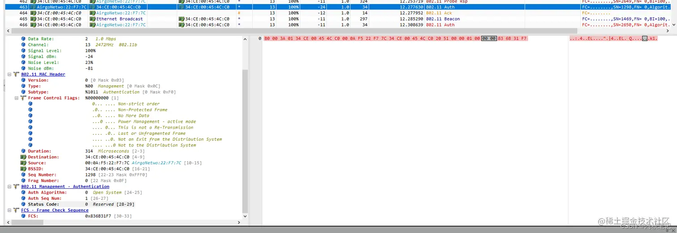Screen dimensions: 677x233
Task: Click the Version field cube icon
Action: click(24, 80)
